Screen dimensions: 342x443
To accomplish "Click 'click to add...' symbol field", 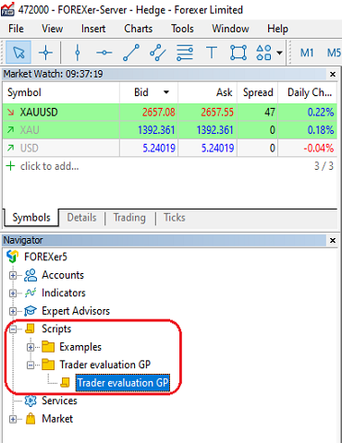I will 50,166.
